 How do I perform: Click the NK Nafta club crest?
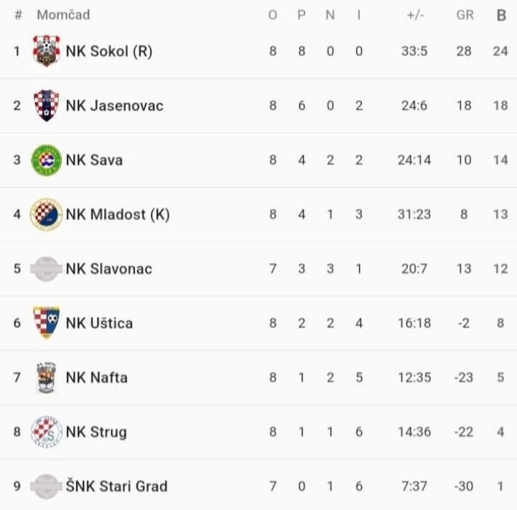(x=47, y=377)
